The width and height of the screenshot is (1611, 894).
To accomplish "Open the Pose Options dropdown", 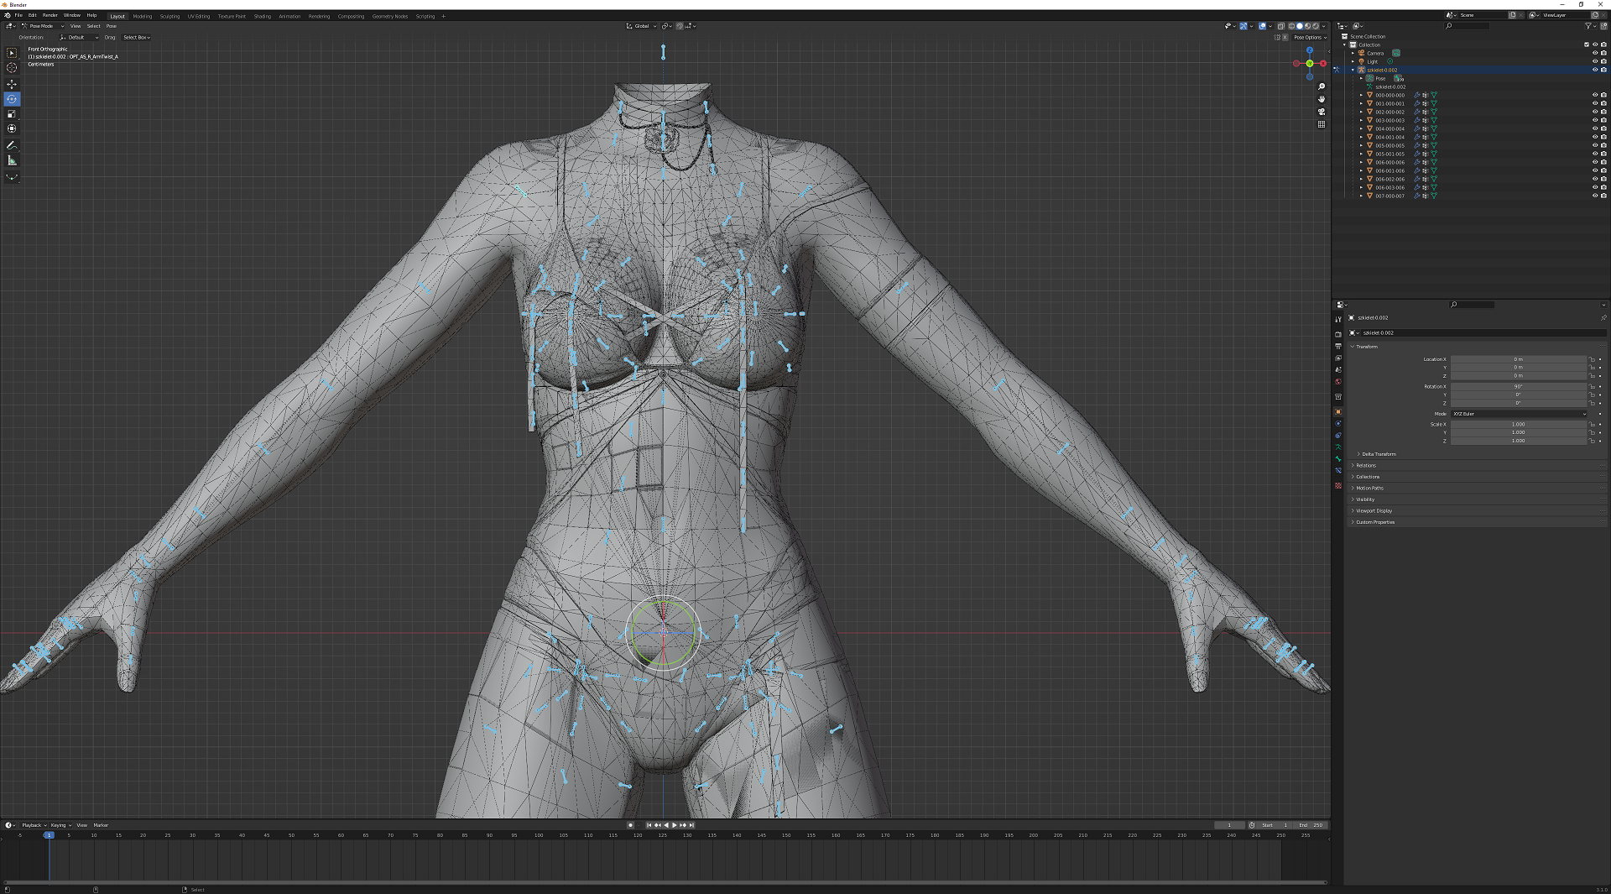I will 1310,37.
